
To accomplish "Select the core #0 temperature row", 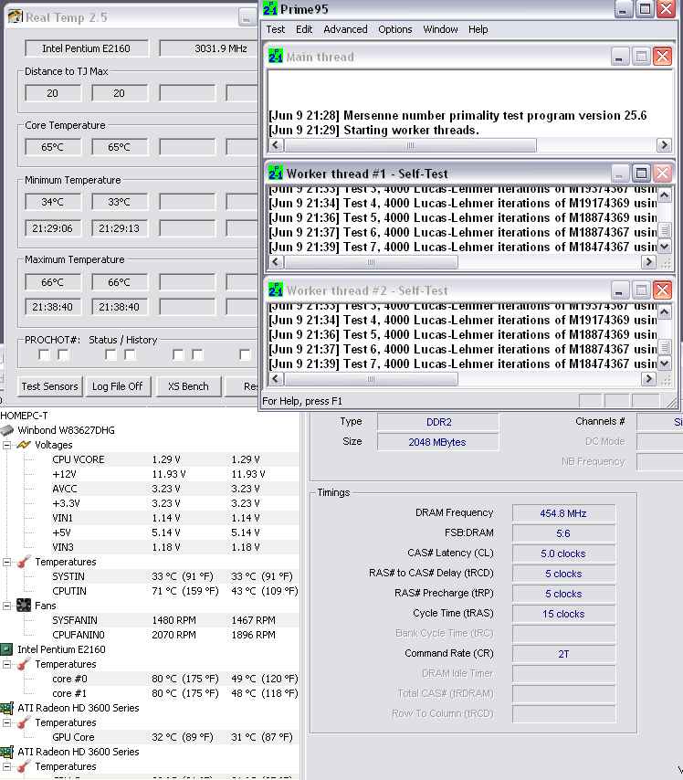I will 149,679.
